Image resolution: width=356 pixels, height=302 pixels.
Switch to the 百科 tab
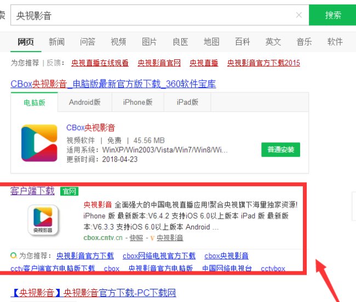tap(242, 42)
